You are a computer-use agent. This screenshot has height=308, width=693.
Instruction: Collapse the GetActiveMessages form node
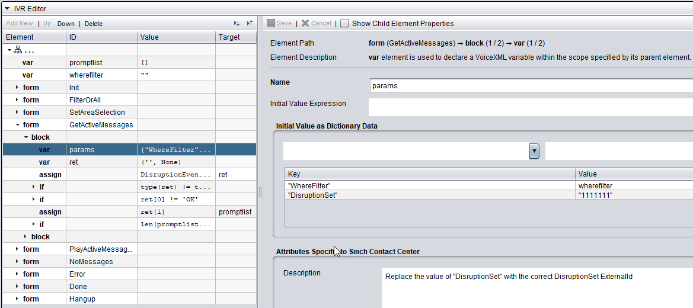[x=17, y=125]
